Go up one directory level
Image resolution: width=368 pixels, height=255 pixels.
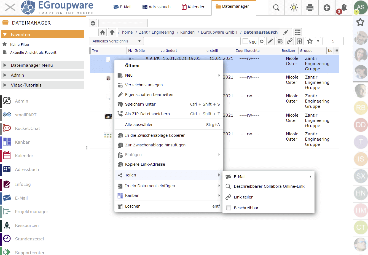[x=112, y=32]
